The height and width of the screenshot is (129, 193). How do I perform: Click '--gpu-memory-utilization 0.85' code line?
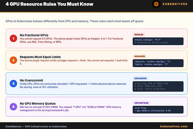coord(152,111)
